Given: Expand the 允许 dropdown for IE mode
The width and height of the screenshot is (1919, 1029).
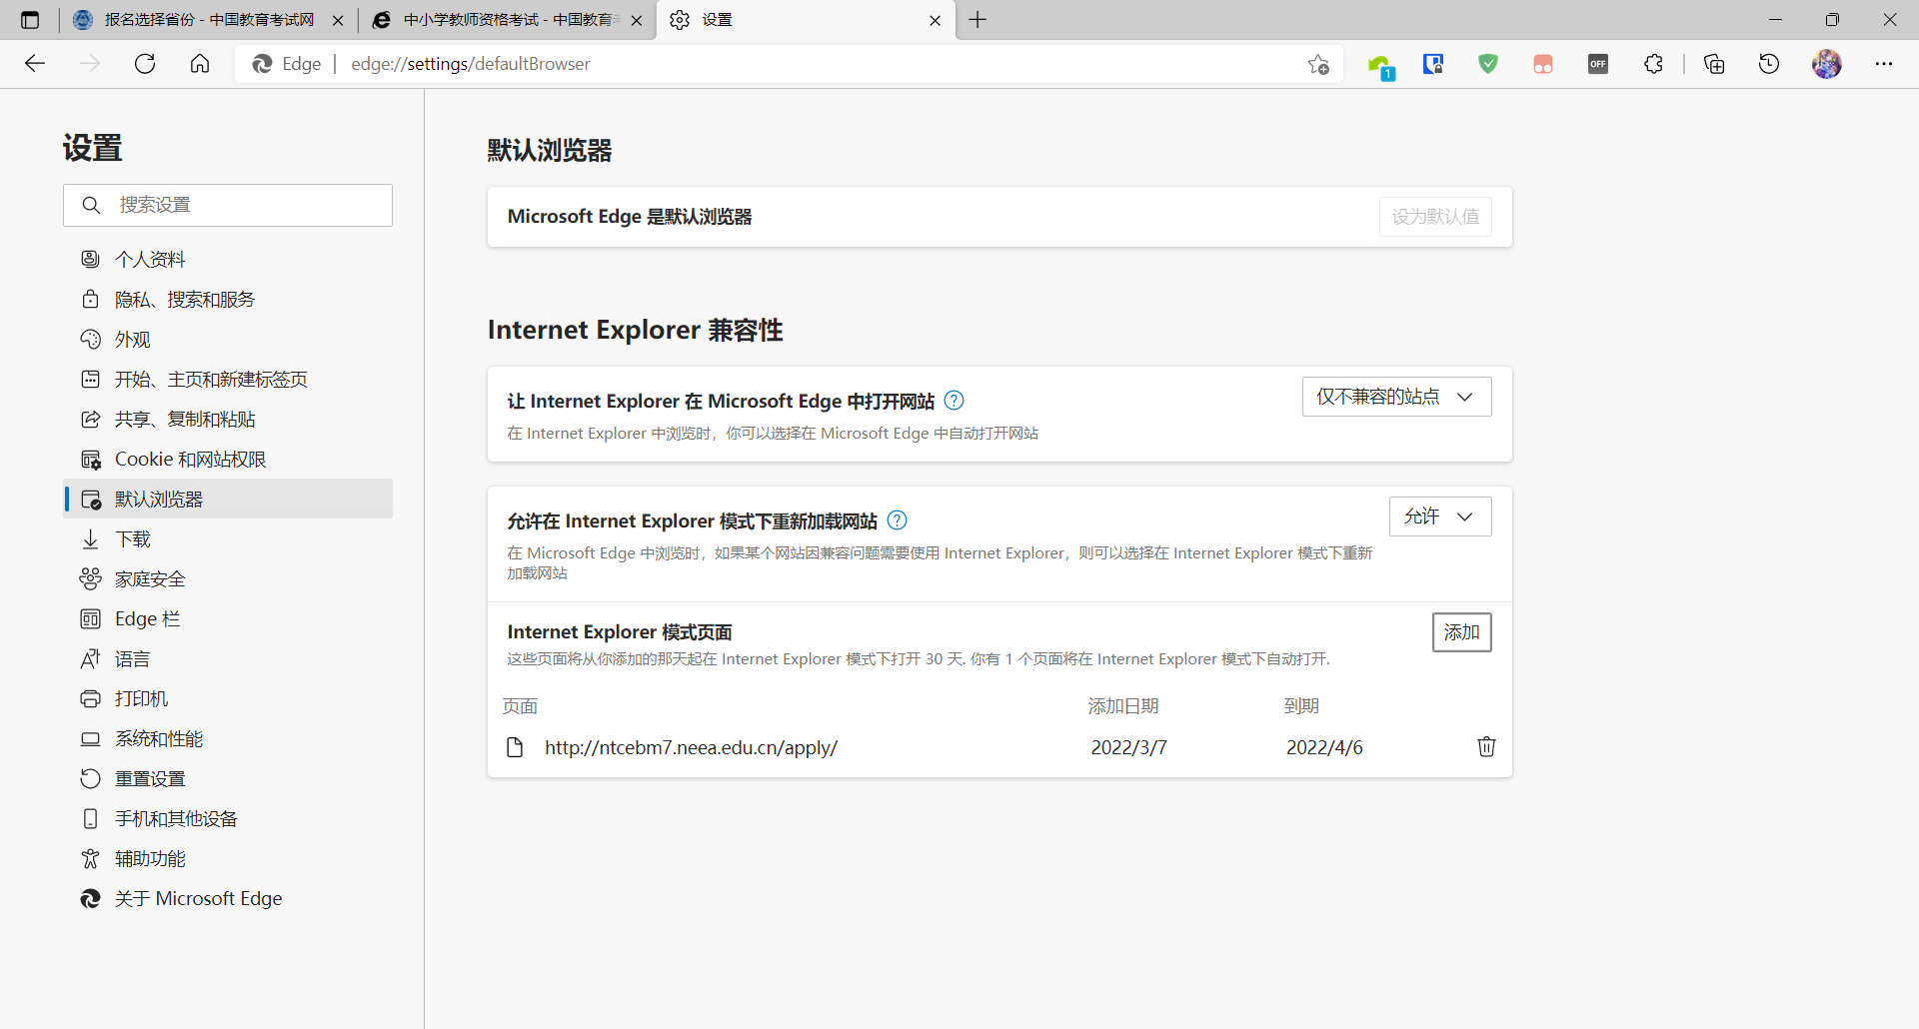Looking at the screenshot, I should coord(1439,516).
